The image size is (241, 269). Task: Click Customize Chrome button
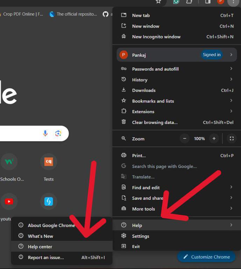[206, 257]
